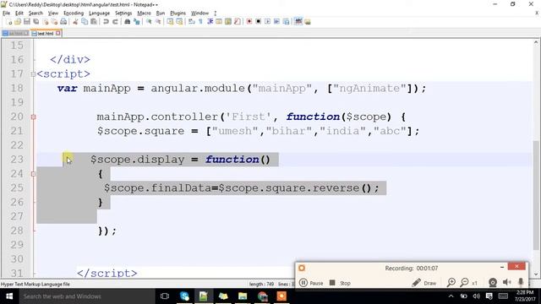Stop macro recording with the black square icon
The width and height of the screenshot is (541, 304).
[258, 22]
